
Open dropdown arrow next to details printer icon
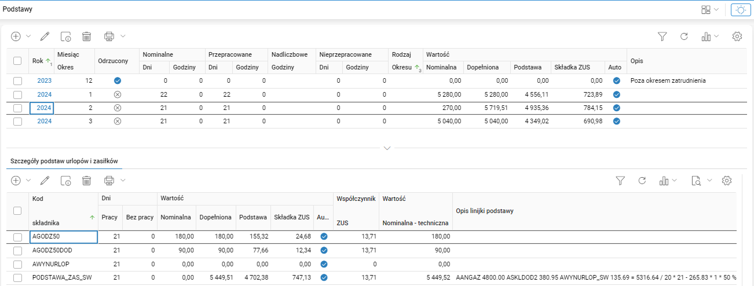[122, 181]
